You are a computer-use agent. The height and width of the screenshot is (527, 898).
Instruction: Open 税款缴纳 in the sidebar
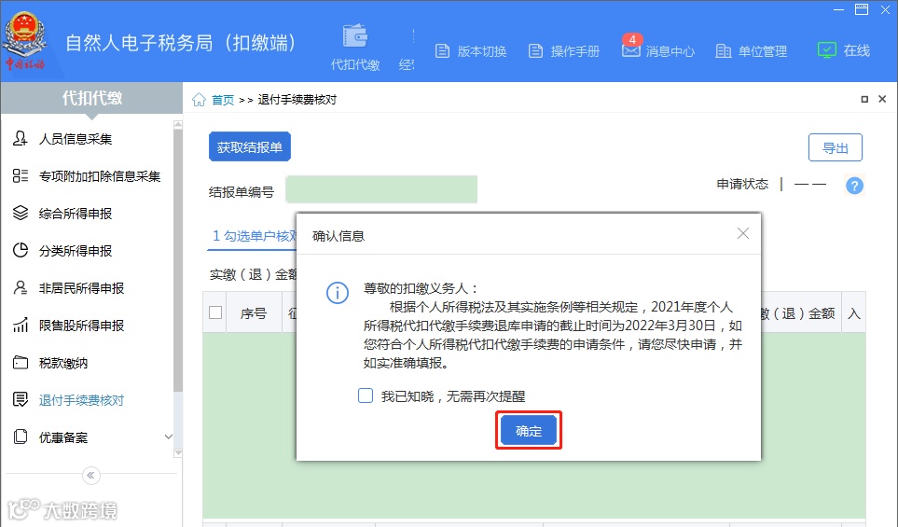click(x=63, y=363)
